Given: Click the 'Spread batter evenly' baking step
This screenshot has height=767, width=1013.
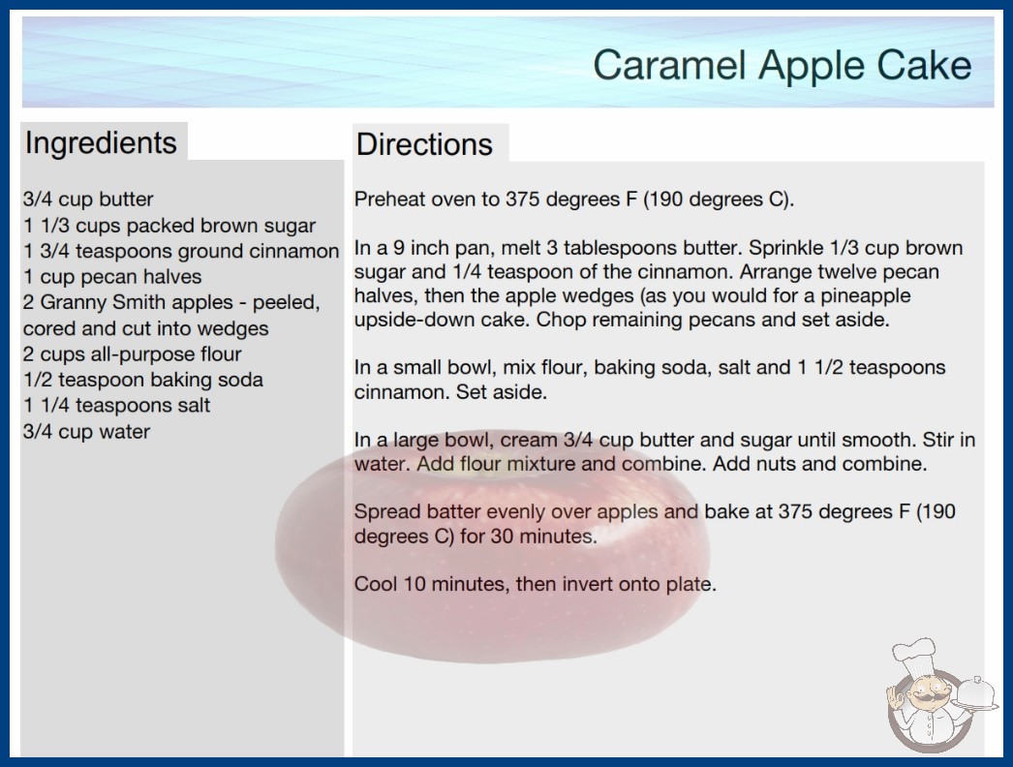Looking at the screenshot, I should (655, 523).
